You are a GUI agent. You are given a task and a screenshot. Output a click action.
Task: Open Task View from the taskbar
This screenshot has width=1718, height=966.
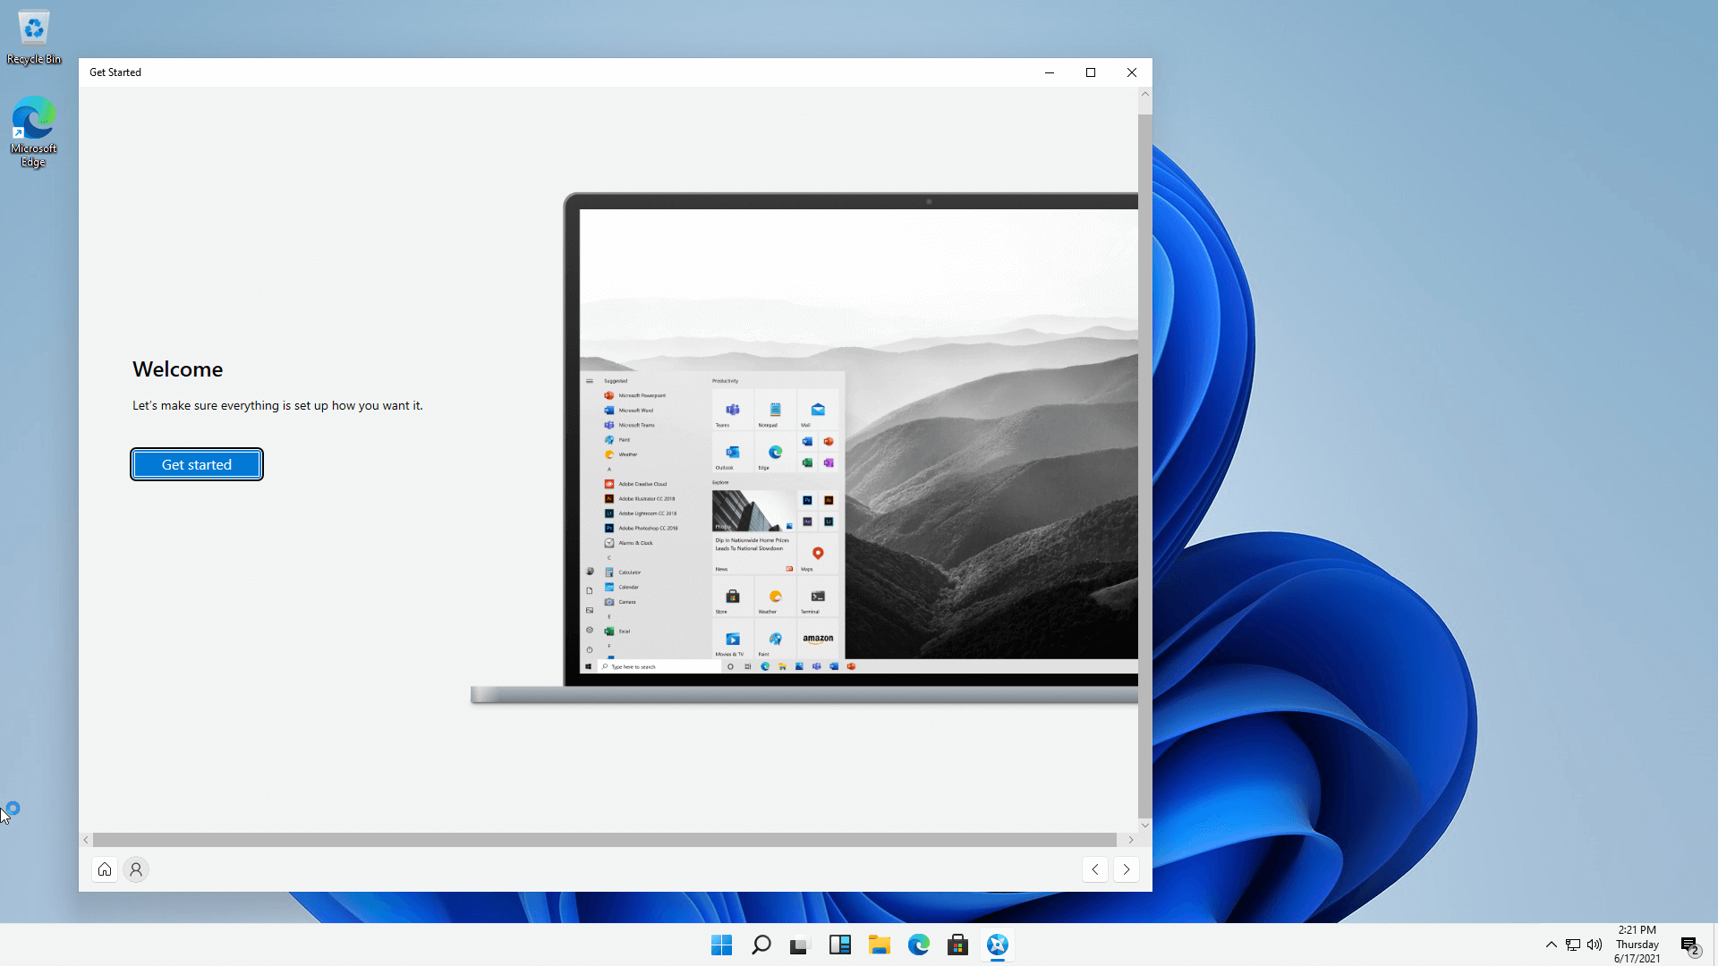[x=799, y=944]
